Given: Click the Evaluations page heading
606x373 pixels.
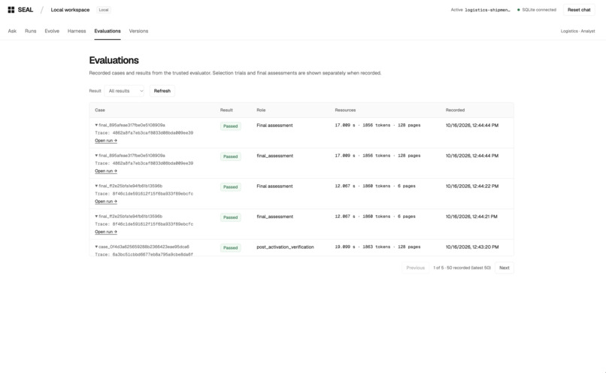Looking at the screenshot, I should click(x=114, y=60).
